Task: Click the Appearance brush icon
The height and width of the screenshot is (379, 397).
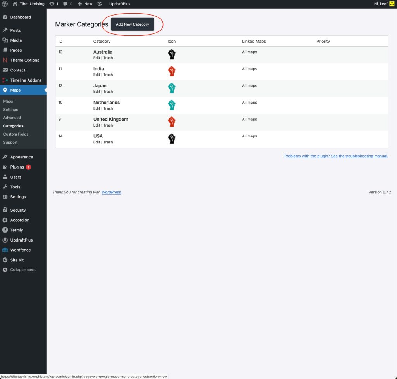Action: (x=5, y=157)
